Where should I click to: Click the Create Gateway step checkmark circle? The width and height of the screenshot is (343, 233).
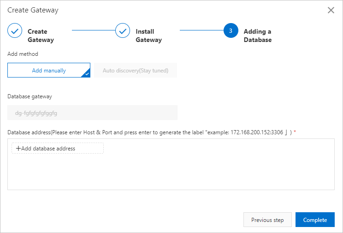click(15, 31)
